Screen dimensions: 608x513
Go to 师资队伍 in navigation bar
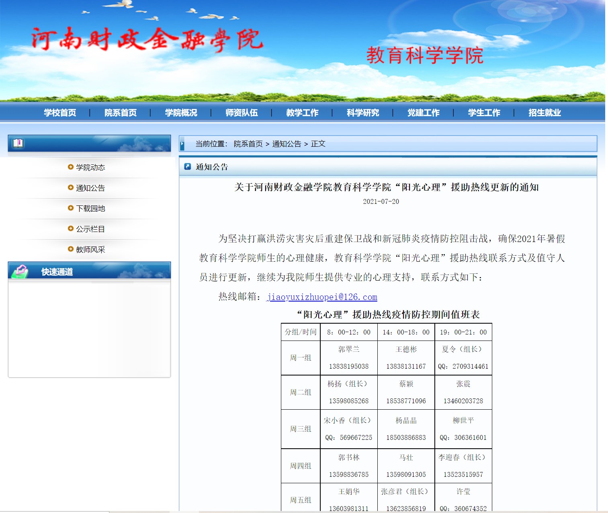pyautogui.click(x=242, y=113)
